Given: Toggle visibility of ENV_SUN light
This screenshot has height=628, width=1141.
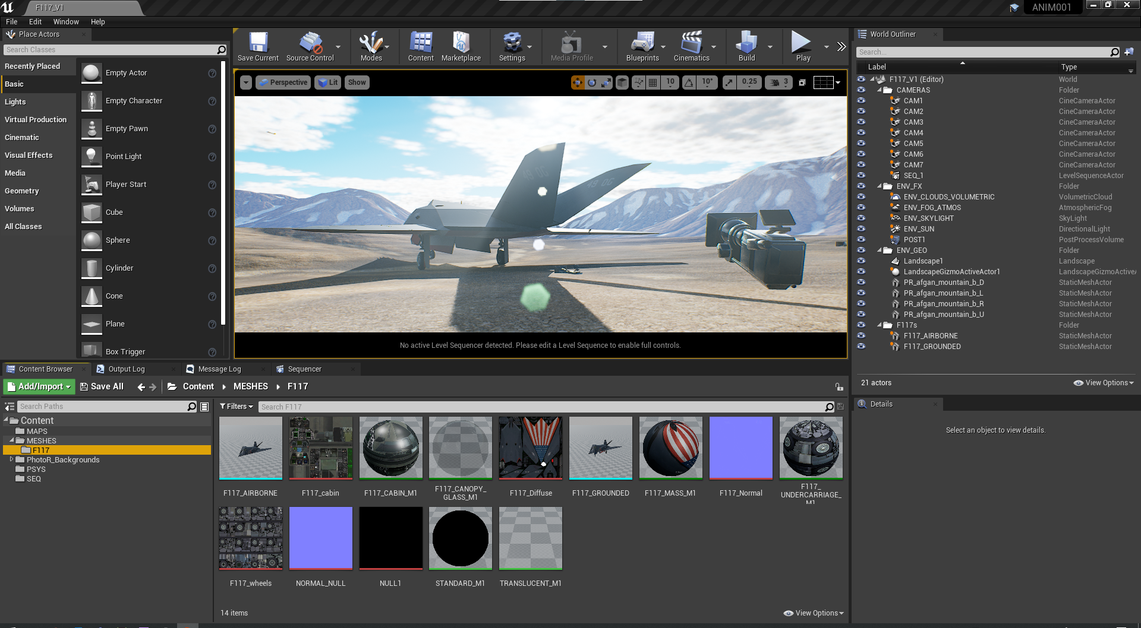Looking at the screenshot, I should (861, 229).
